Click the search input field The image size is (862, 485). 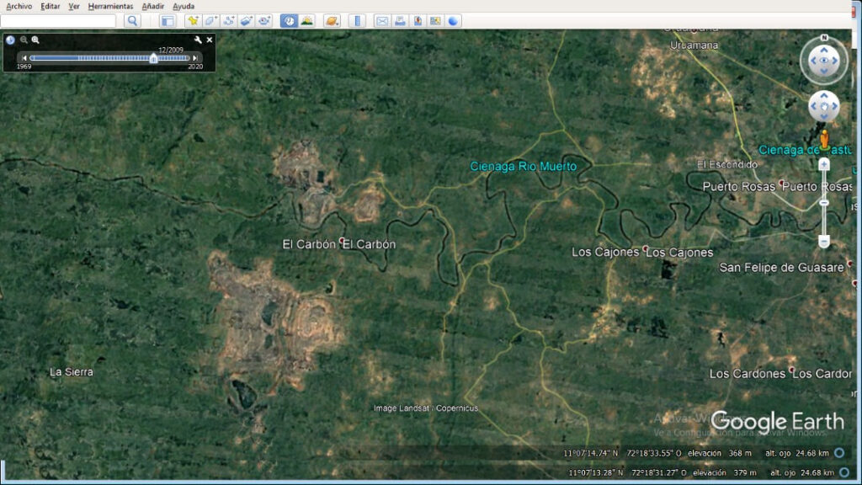pos(58,21)
